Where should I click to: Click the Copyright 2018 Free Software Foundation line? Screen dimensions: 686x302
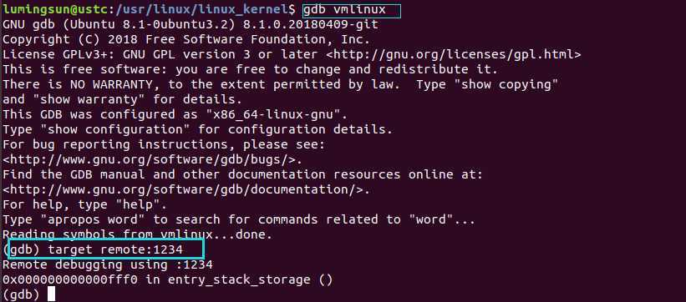tap(186, 39)
